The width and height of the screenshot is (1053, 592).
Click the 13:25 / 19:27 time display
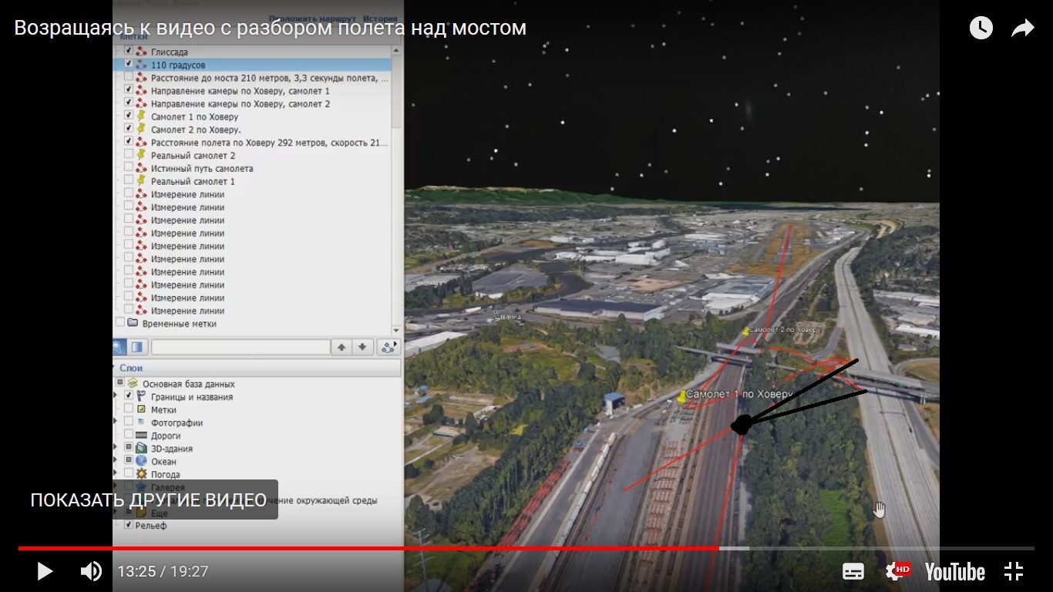tap(163, 571)
